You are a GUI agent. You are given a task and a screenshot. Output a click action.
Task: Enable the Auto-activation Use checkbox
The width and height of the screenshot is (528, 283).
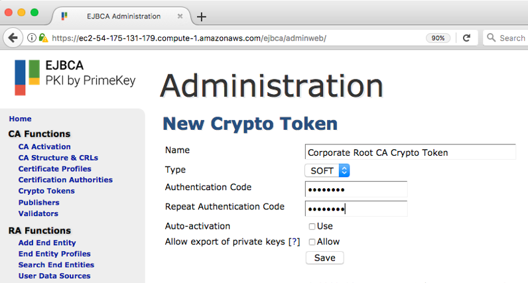coord(312,227)
